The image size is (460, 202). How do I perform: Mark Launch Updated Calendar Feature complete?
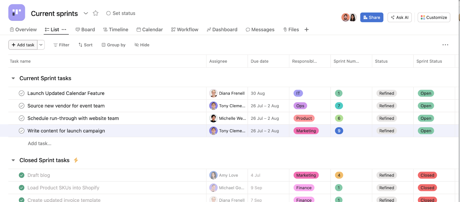pyautogui.click(x=22, y=93)
